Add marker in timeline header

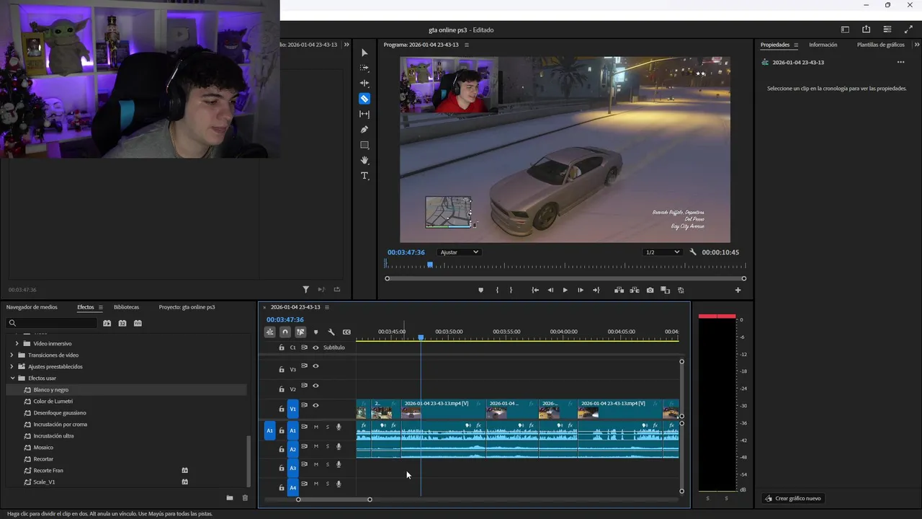315,332
